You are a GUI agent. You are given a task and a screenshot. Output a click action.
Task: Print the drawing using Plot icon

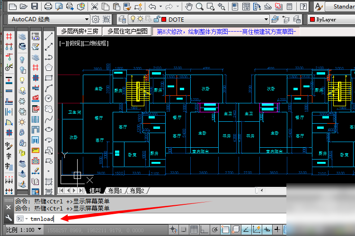tap(48, 7)
